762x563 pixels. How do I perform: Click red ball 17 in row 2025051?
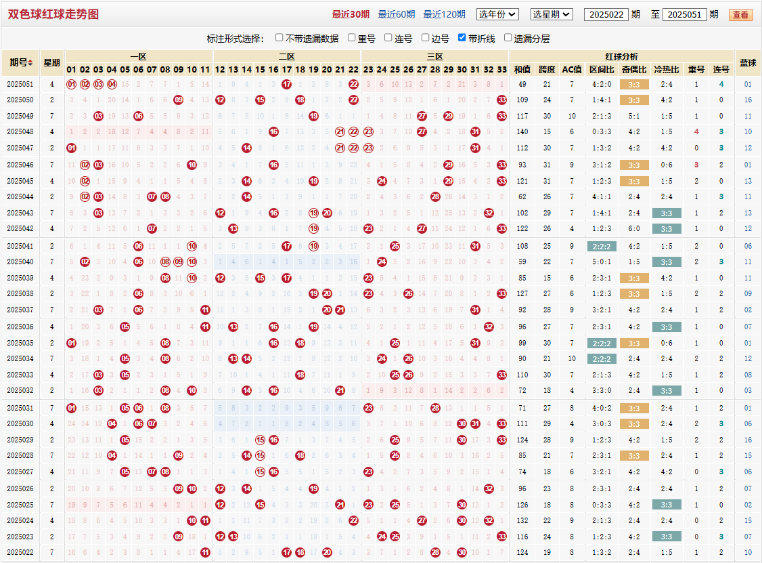[x=287, y=84]
